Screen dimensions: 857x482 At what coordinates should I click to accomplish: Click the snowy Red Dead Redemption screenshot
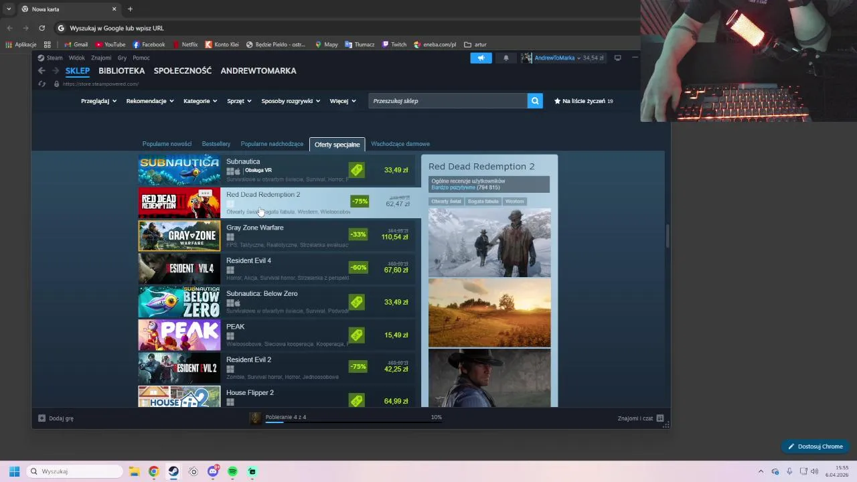pyautogui.click(x=489, y=242)
